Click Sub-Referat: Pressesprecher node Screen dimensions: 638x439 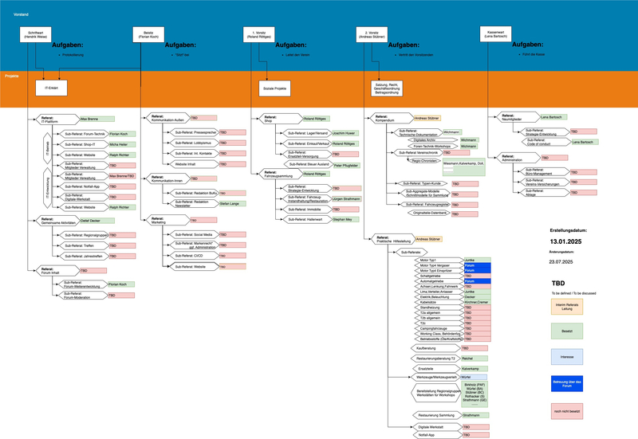point(195,132)
